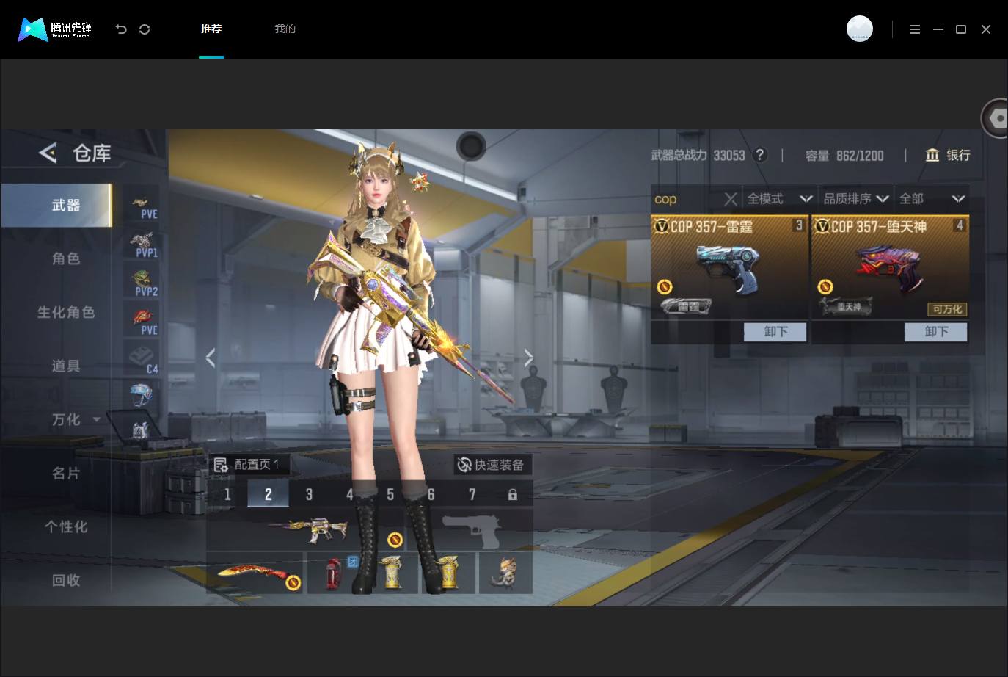
Task: Unequip COP 357-堕天神 with 卸下
Action: (936, 332)
